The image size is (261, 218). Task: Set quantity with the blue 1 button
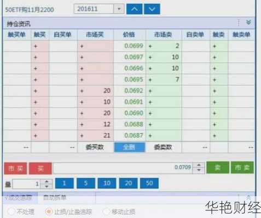pos(65,183)
